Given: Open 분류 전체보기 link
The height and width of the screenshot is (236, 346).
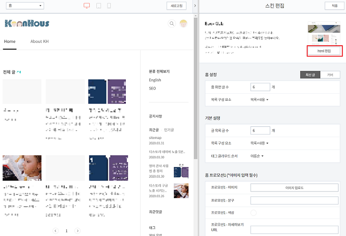Looking at the screenshot, I should (159, 71).
